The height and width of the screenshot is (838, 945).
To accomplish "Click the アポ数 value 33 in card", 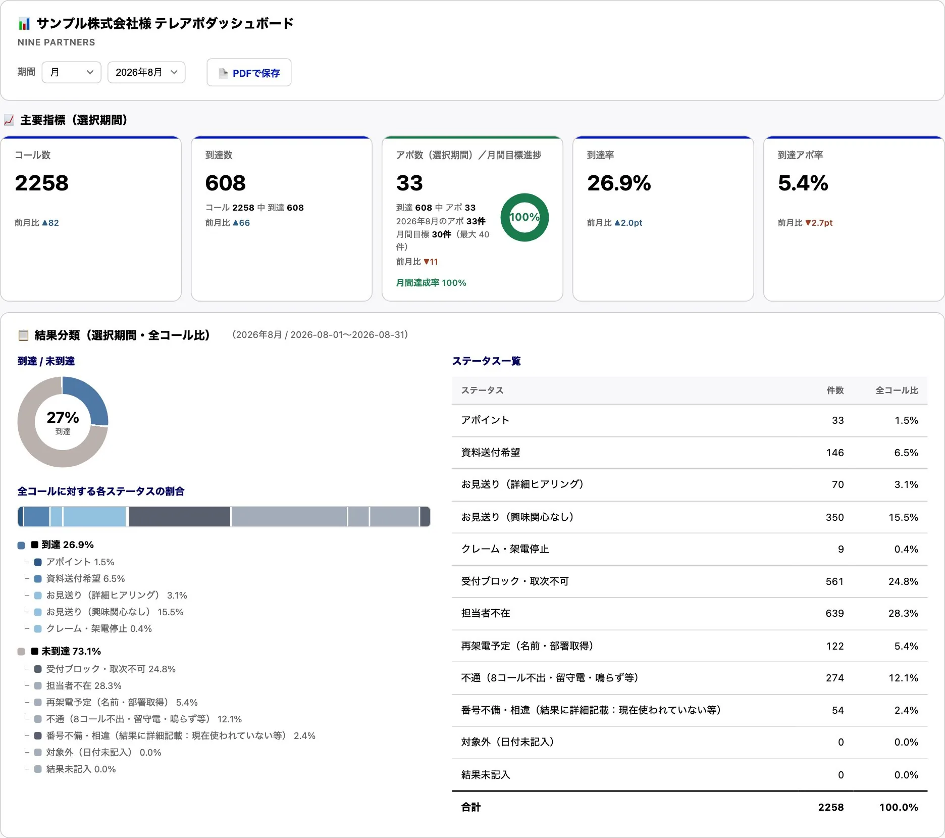I will (409, 183).
